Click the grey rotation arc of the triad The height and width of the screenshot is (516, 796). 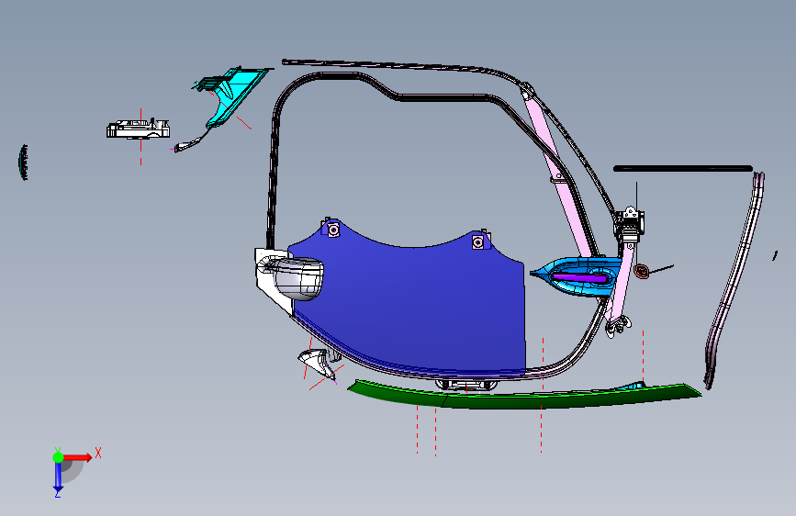point(74,470)
